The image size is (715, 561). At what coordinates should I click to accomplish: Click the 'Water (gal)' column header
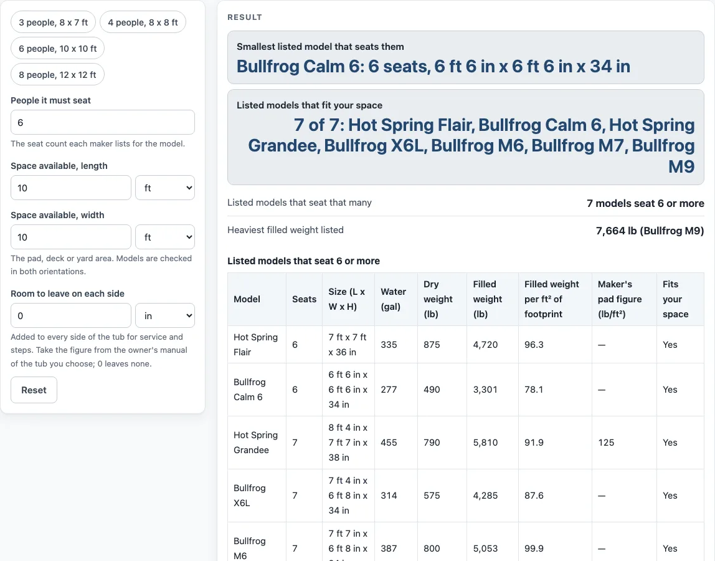click(396, 299)
